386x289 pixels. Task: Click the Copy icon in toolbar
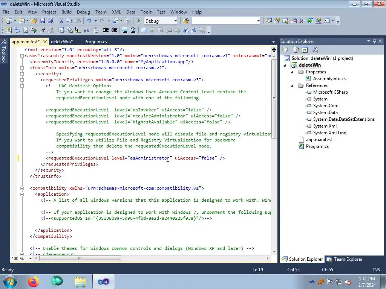[x=70, y=21]
